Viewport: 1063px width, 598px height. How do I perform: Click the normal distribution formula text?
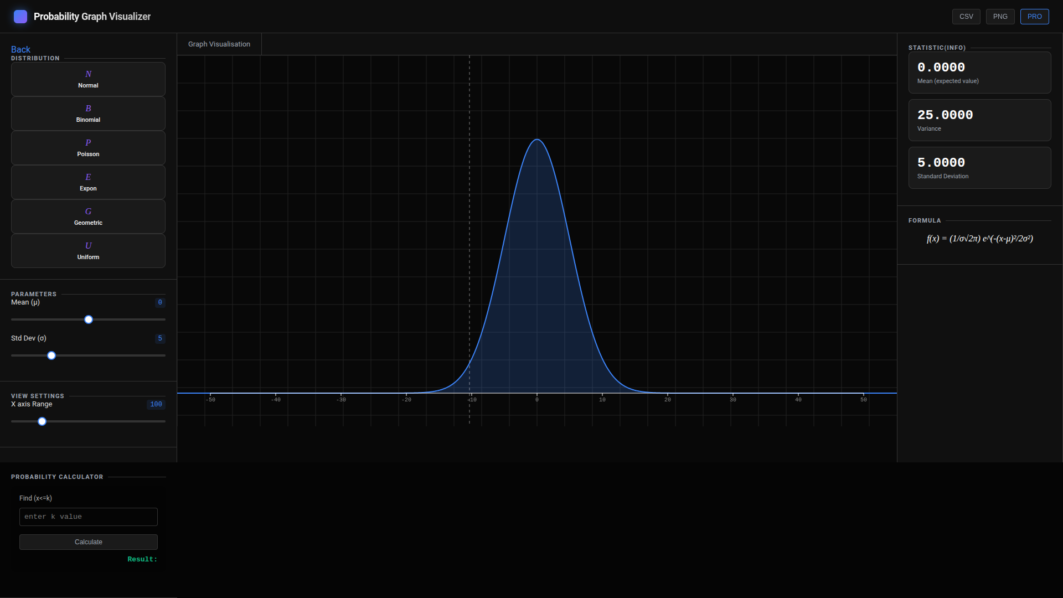(979, 239)
